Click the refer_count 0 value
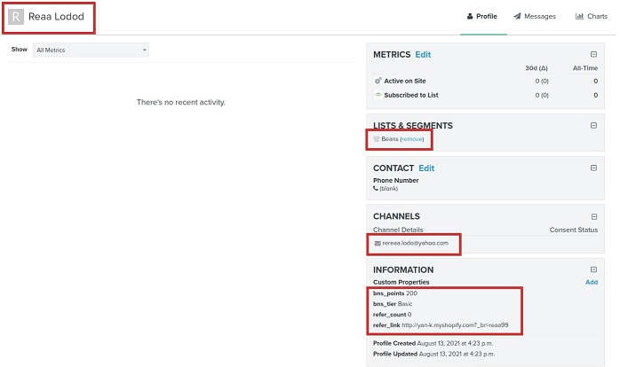 point(409,315)
